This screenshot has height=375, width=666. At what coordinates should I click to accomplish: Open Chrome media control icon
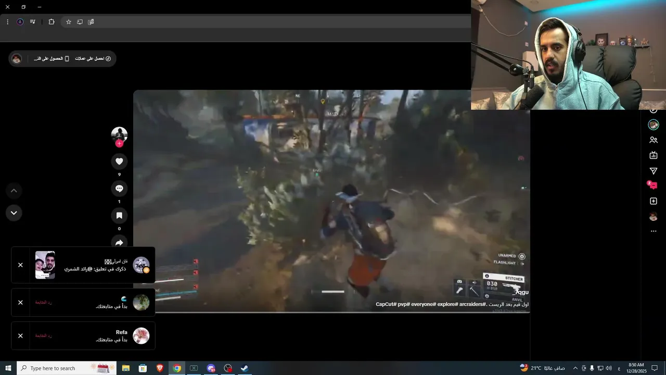pyautogui.click(x=33, y=22)
